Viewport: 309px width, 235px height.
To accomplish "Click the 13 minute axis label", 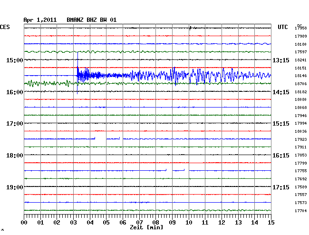I will click(238, 223).
